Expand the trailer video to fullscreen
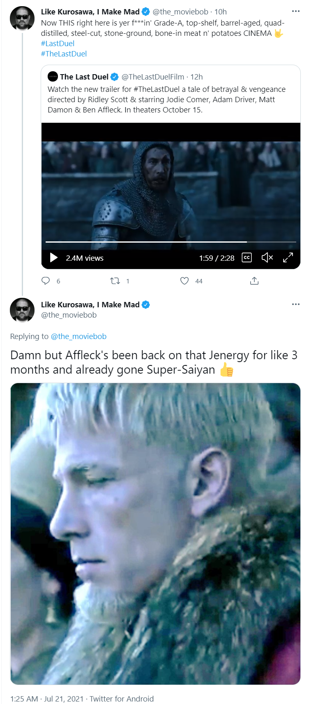The image size is (309, 704). pyautogui.click(x=288, y=258)
